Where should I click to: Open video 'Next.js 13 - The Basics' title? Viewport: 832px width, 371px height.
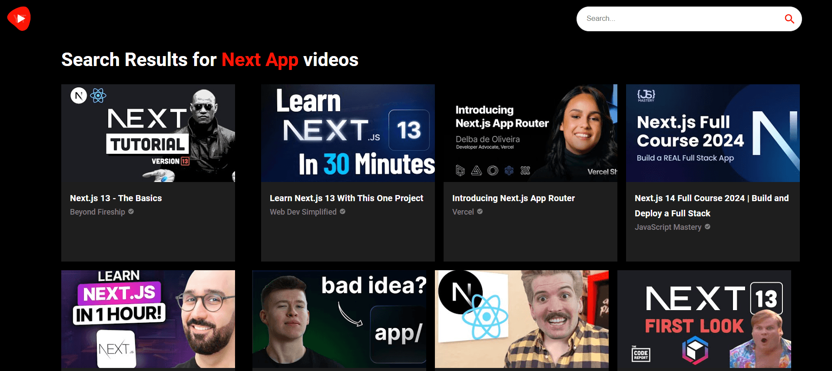(116, 198)
